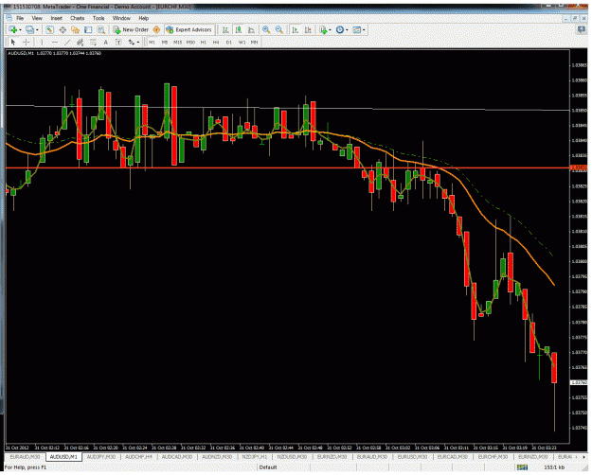
Task: Open the Window menu
Action: click(121, 18)
